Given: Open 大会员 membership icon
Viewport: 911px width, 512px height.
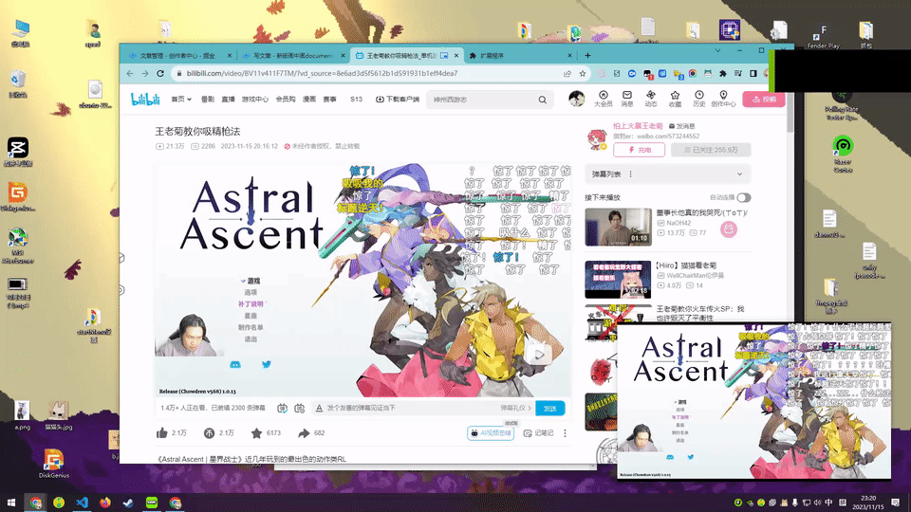Looking at the screenshot, I should (604, 99).
